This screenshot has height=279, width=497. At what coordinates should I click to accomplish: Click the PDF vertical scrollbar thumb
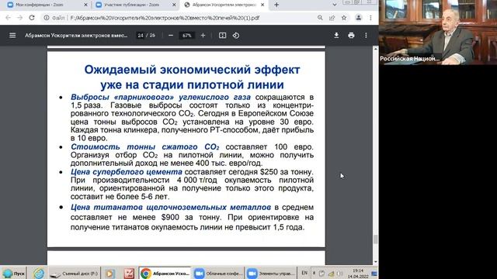click(376, 239)
